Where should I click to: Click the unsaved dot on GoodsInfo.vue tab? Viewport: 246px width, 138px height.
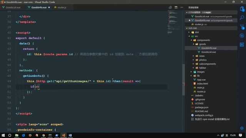click(49, 7)
